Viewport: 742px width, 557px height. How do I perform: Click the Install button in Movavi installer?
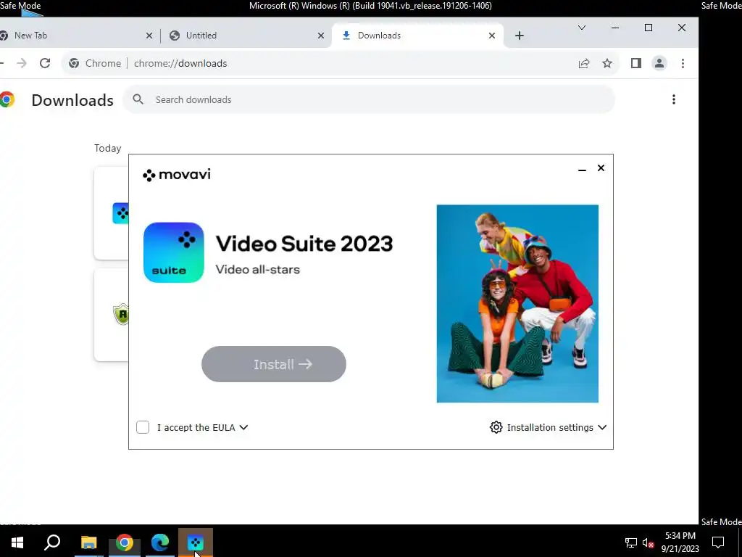pyautogui.click(x=273, y=364)
